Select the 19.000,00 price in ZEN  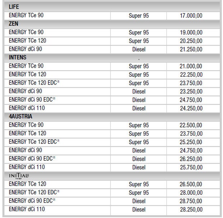191,32
